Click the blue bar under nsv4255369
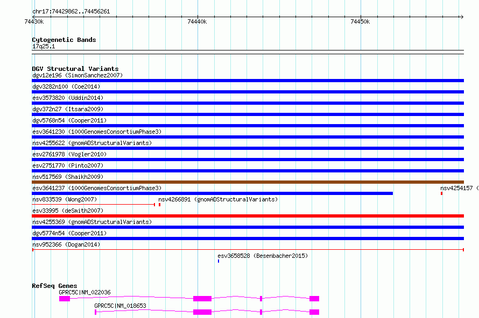This screenshot has height=318, width=479. tap(248, 227)
